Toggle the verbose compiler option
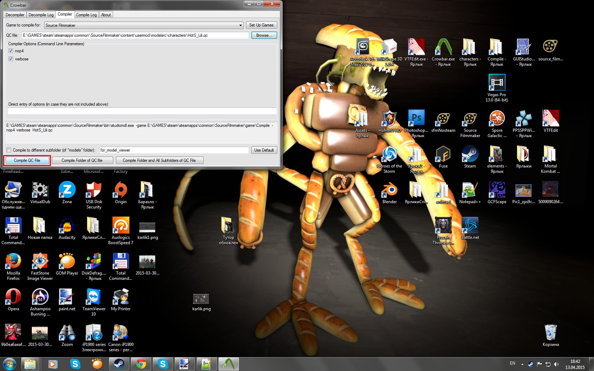 tap(11, 59)
